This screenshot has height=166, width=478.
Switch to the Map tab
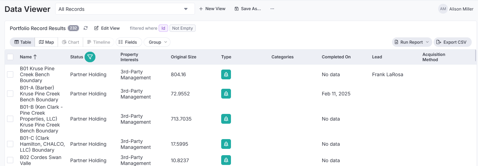tap(46, 42)
